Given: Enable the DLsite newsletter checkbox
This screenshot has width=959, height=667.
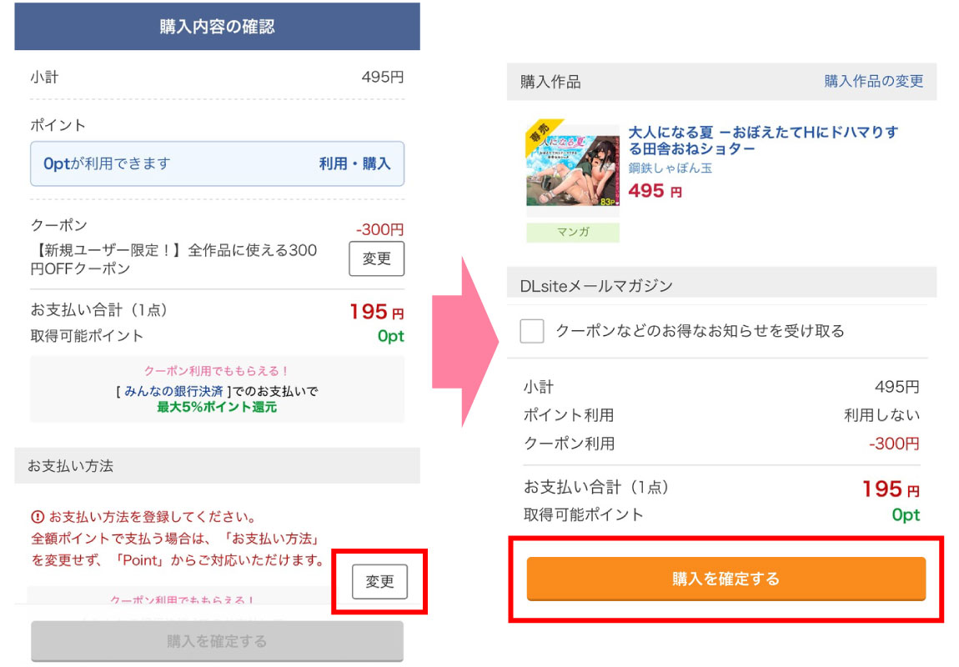Looking at the screenshot, I should click(x=532, y=331).
